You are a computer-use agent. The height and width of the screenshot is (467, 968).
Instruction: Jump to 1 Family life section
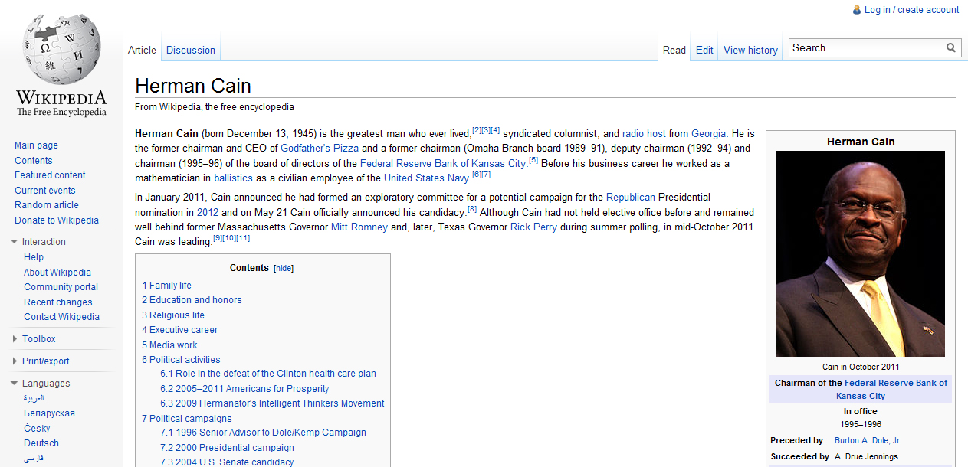tap(166, 286)
